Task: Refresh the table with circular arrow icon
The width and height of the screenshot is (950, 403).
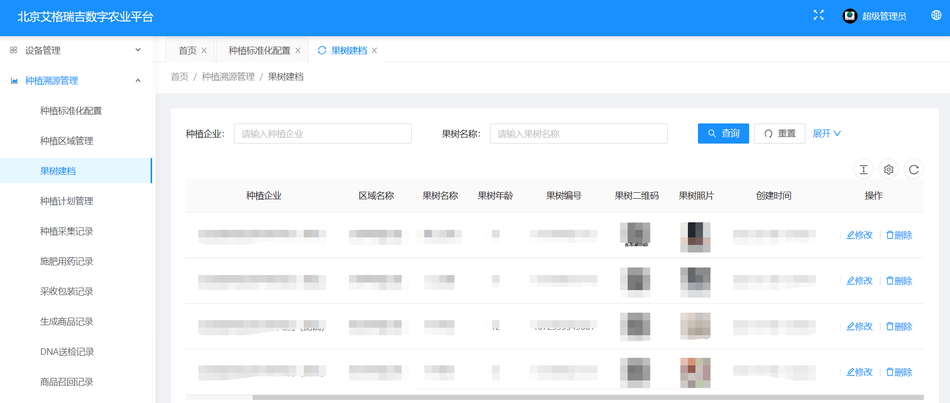Action: click(x=914, y=170)
